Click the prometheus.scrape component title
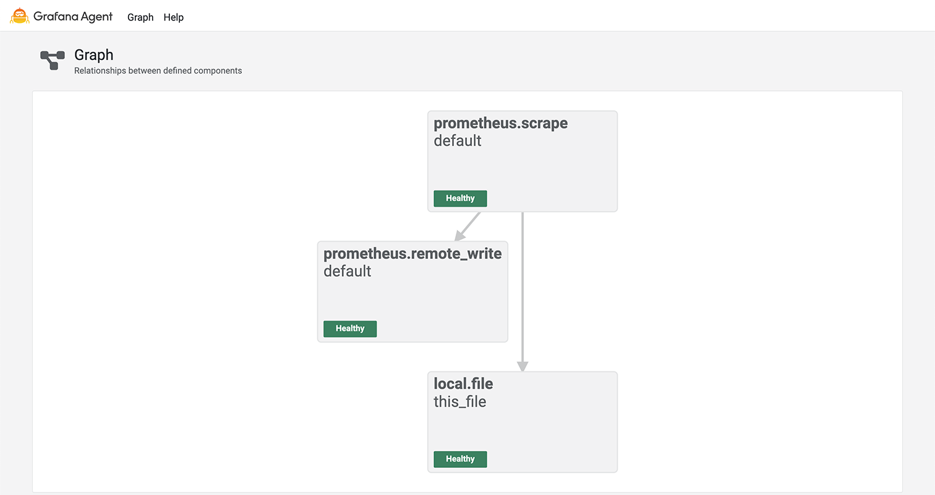Screen dimensions: 935x495 (x=500, y=123)
